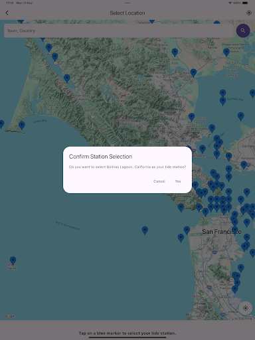Cancel the station selection dialog
Screen dimensions: 255x340
(x=159, y=181)
